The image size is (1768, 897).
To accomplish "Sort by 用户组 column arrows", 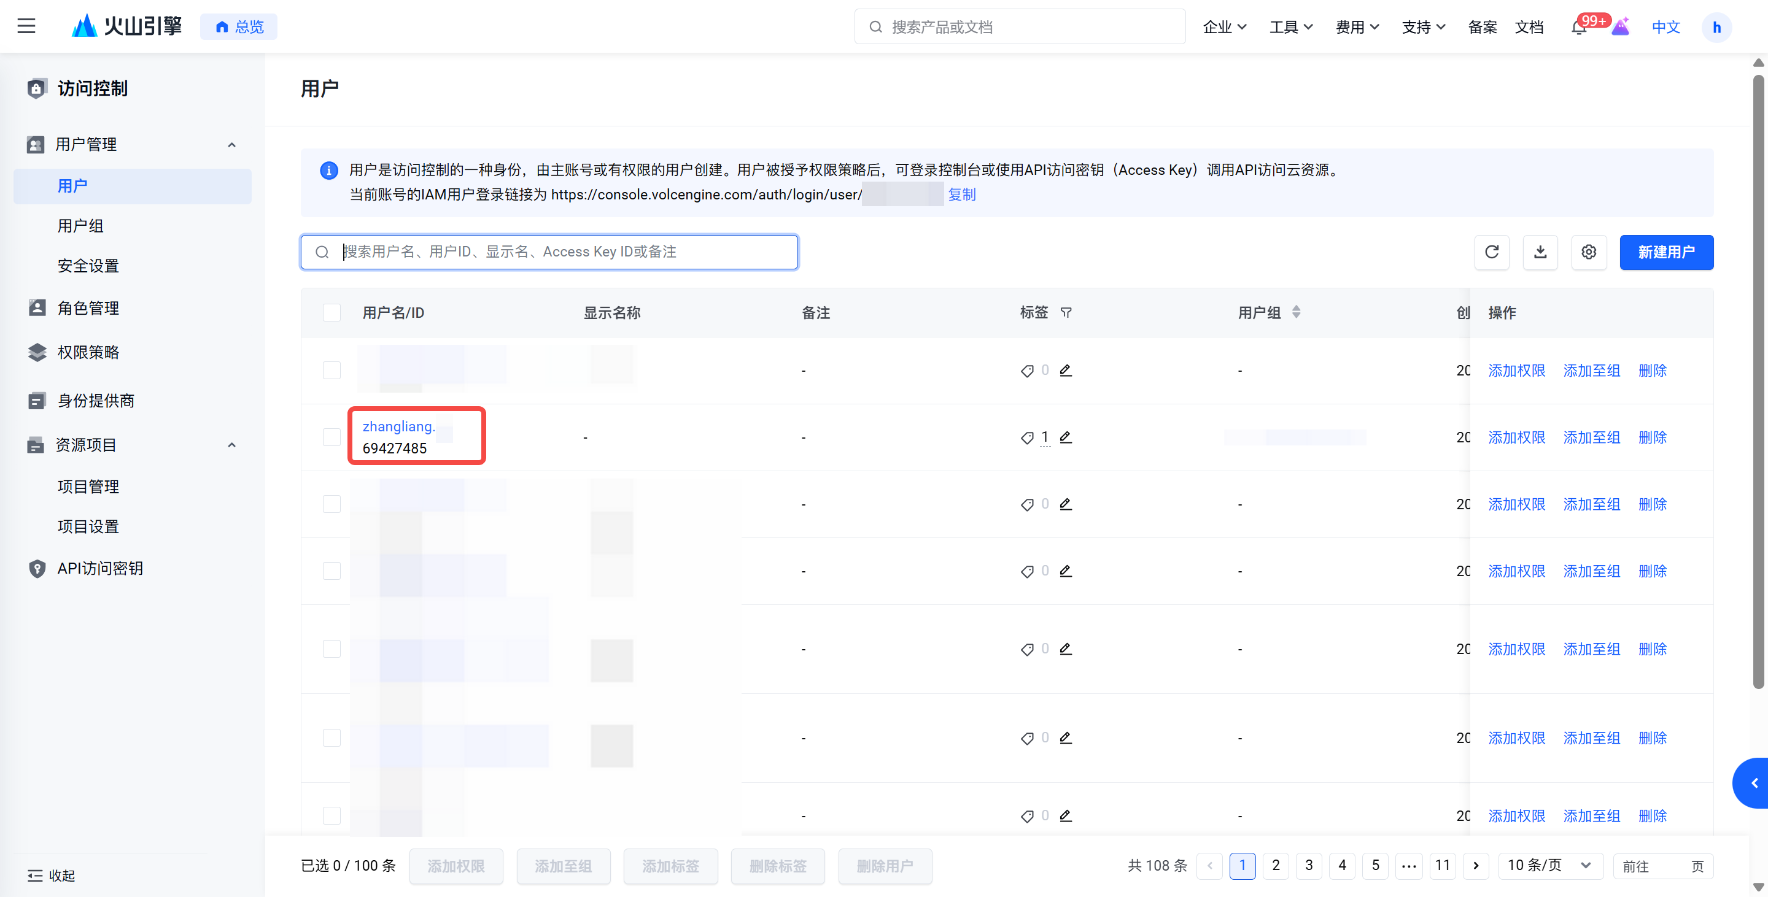I will [1296, 312].
